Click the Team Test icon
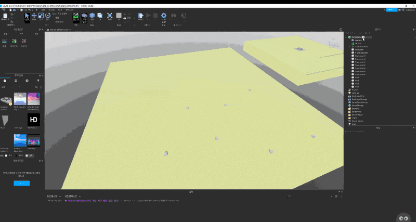Viewport: 416px width, 222px height. [x=174, y=16]
